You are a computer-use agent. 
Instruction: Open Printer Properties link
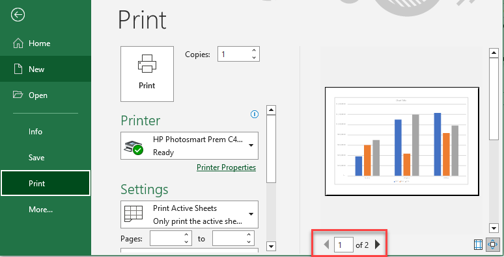coord(227,167)
